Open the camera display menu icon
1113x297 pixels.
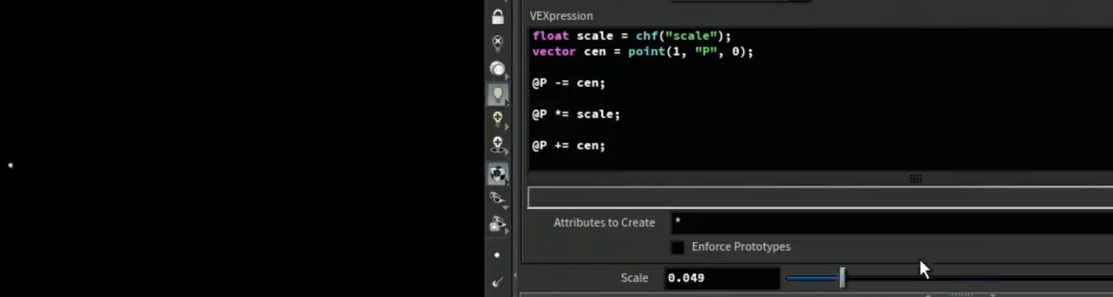pyautogui.click(x=498, y=224)
